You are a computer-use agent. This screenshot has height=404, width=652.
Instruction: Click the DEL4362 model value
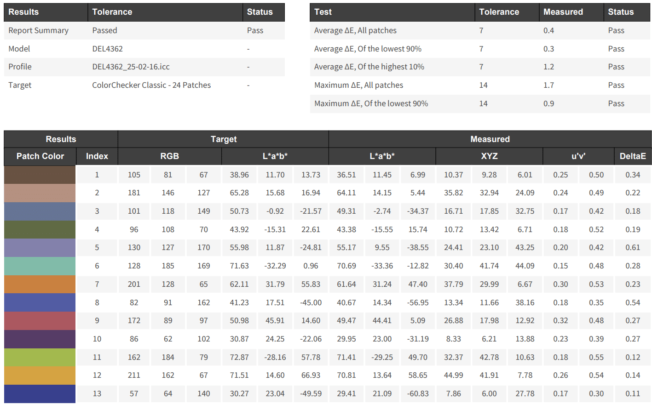click(x=107, y=49)
